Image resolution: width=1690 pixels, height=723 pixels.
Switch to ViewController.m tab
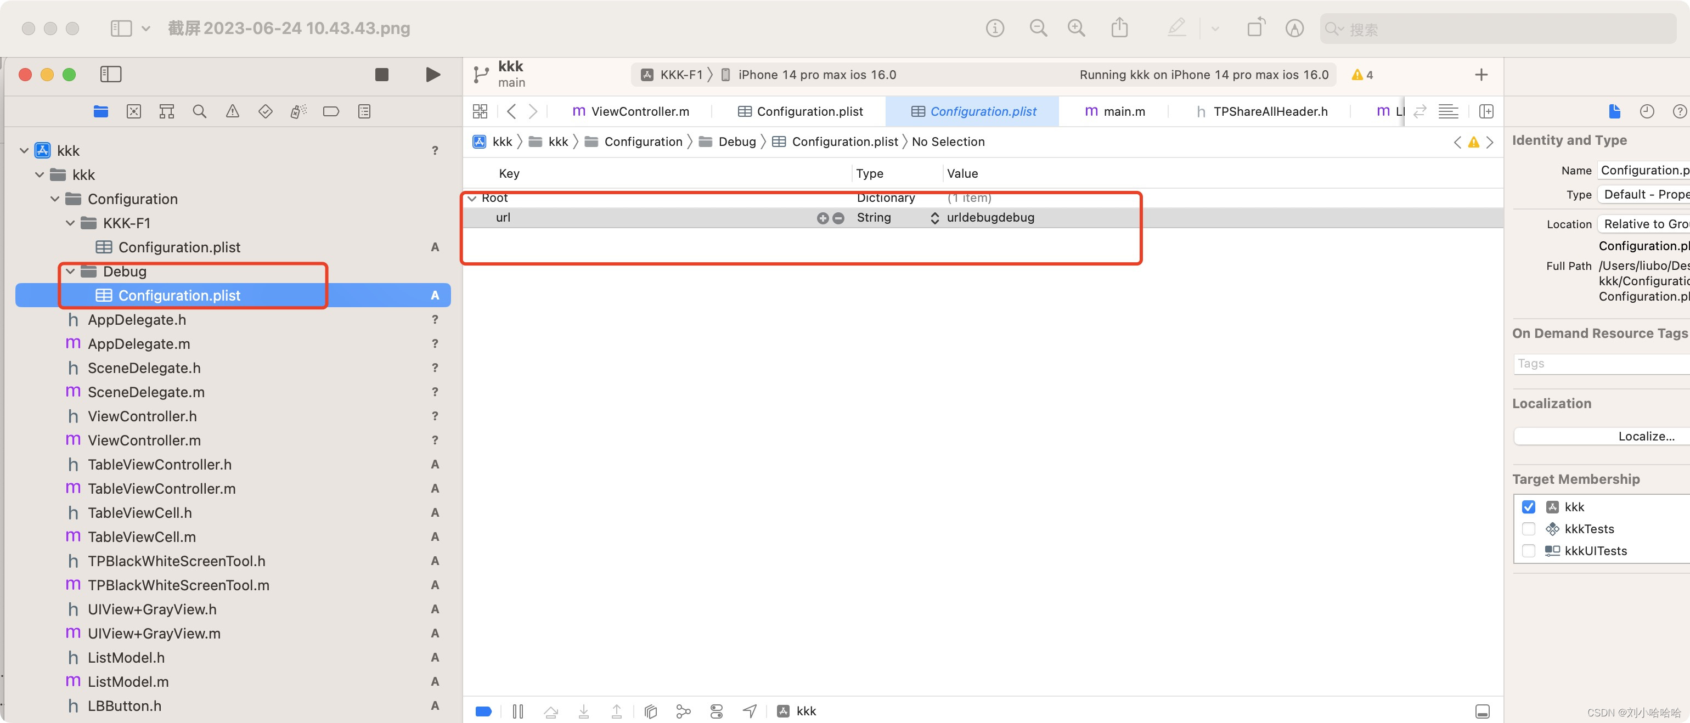[x=630, y=111]
